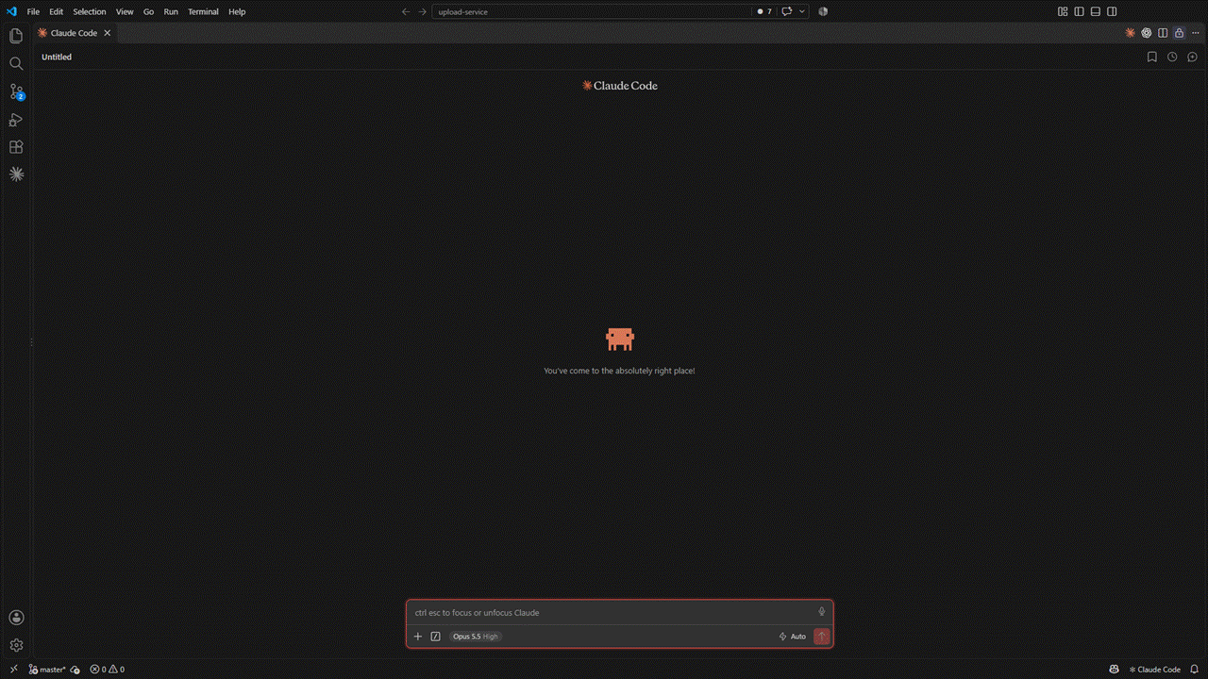Click Claude Code status bar item
Viewport: 1208px width, 679px height.
(x=1154, y=670)
